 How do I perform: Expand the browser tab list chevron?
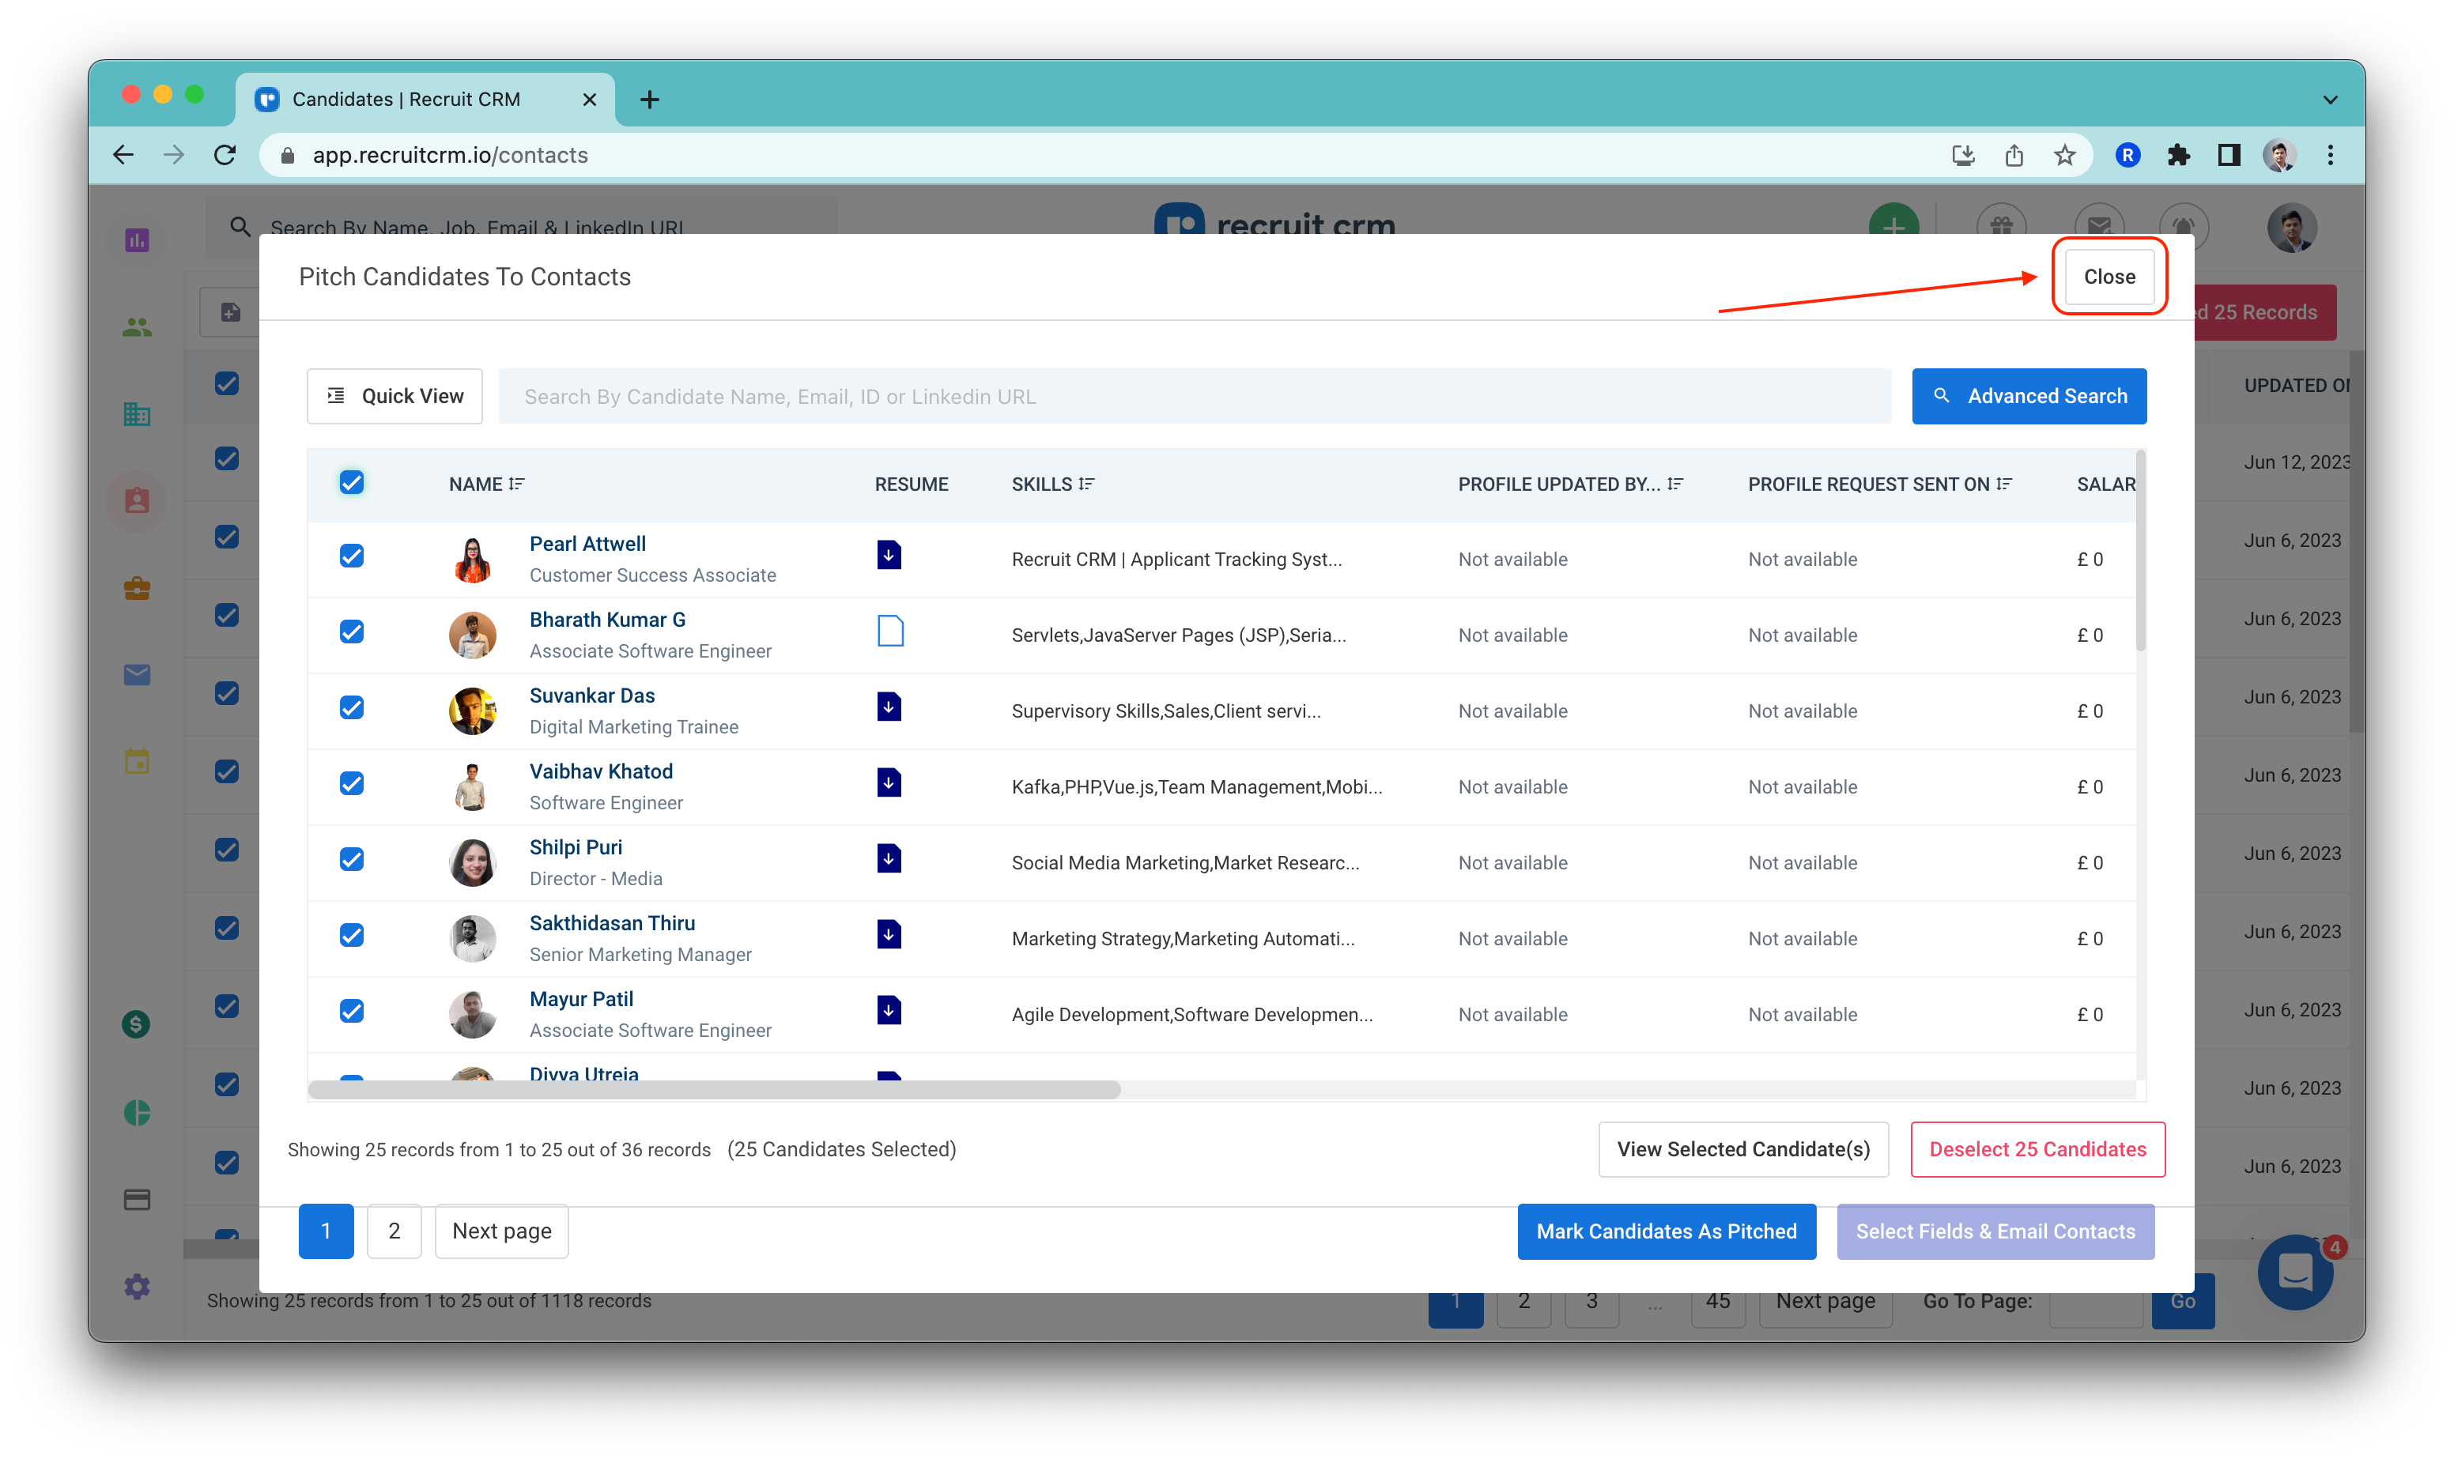point(2329,100)
